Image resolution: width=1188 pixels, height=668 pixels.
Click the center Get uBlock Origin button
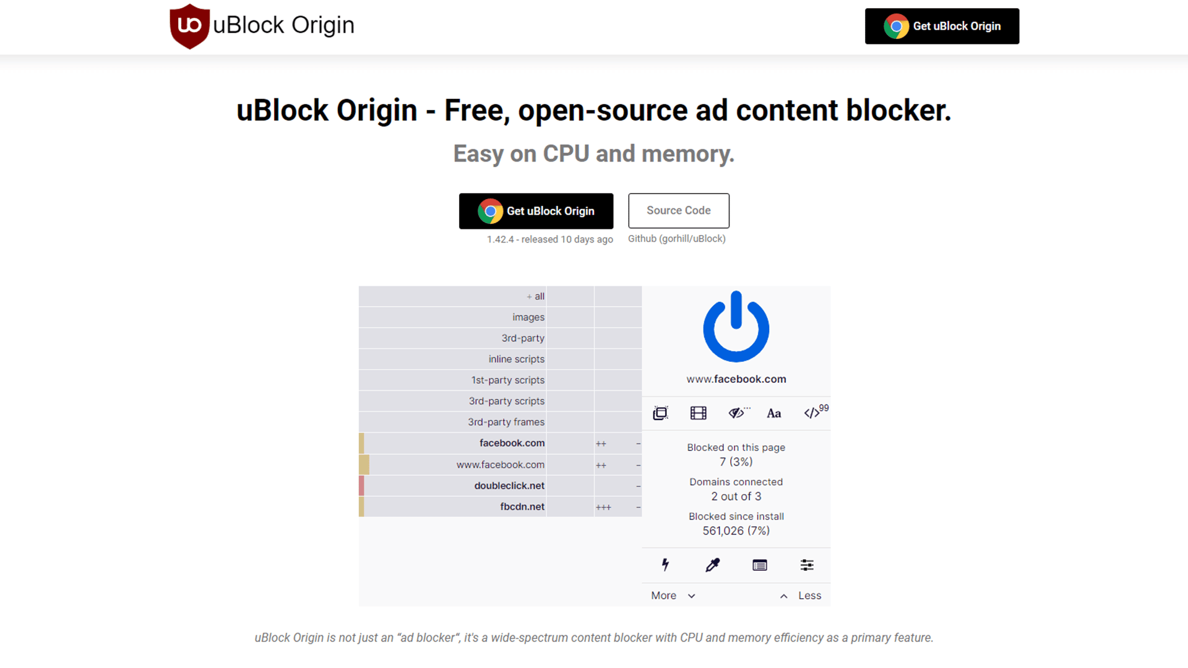(536, 211)
